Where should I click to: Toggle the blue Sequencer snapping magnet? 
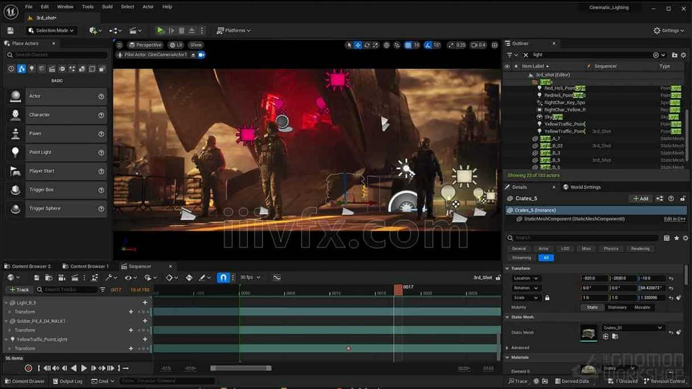point(224,278)
